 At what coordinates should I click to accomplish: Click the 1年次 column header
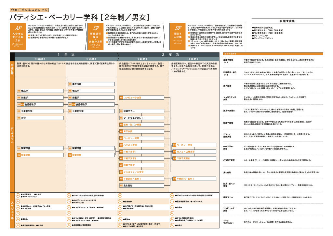pyautogui.click(x=66, y=55)
